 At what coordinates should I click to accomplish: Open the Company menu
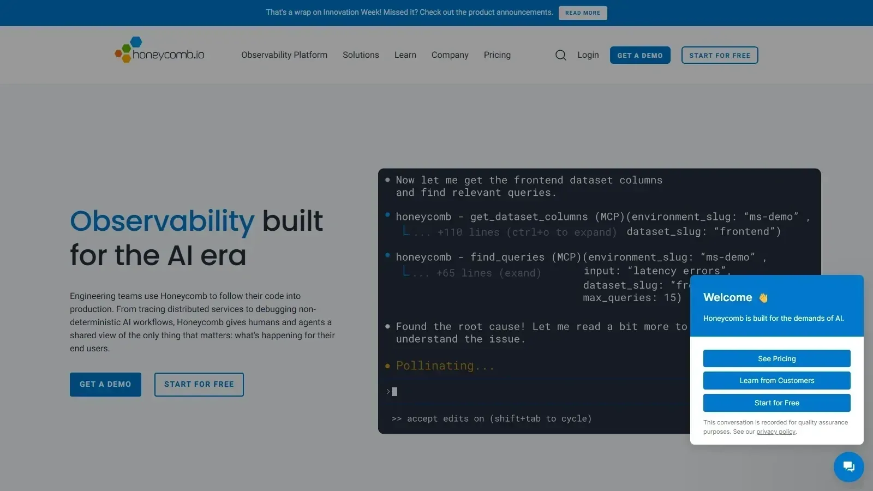point(450,55)
